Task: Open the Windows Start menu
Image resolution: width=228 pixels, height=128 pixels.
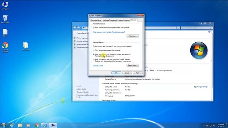Action: click(4, 125)
